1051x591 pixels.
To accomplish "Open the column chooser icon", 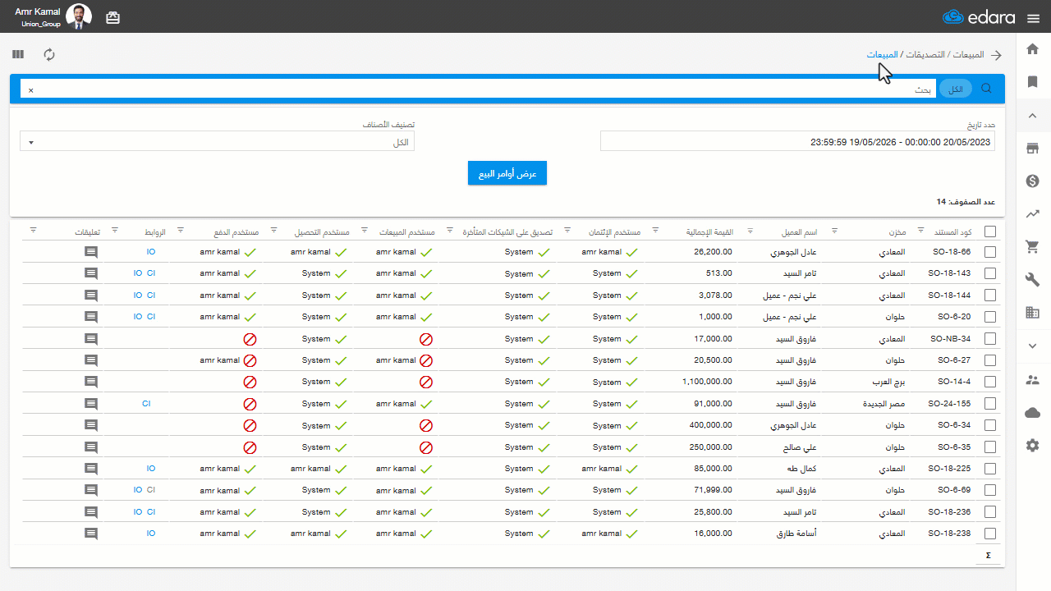I will click(x=18, y=54).
